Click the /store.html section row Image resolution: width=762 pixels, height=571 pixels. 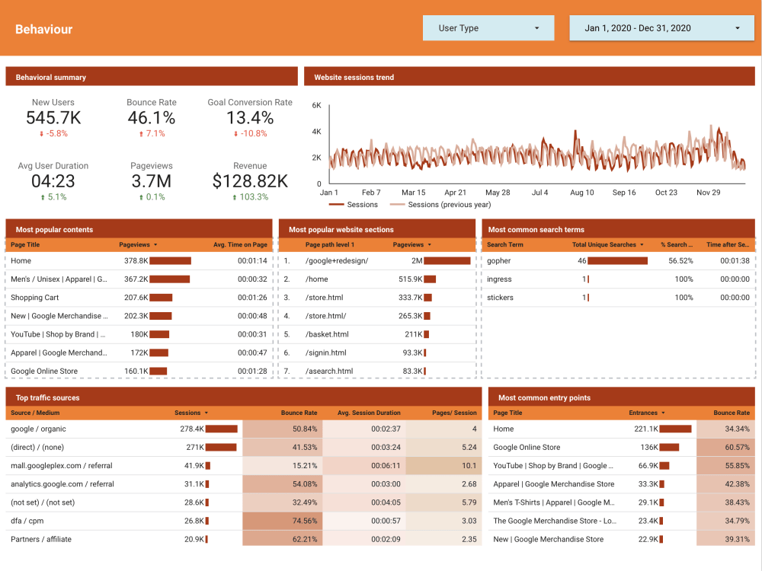[x=377, y=298]
